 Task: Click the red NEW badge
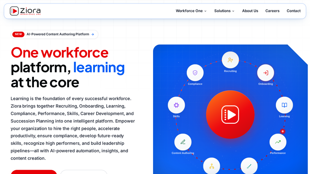coord(18,34)
